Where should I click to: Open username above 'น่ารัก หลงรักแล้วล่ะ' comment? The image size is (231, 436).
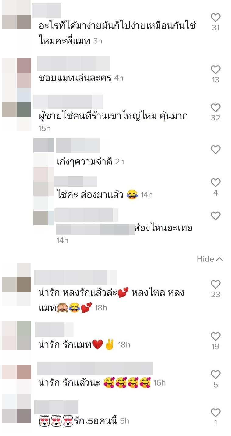(x=75, y=277)
